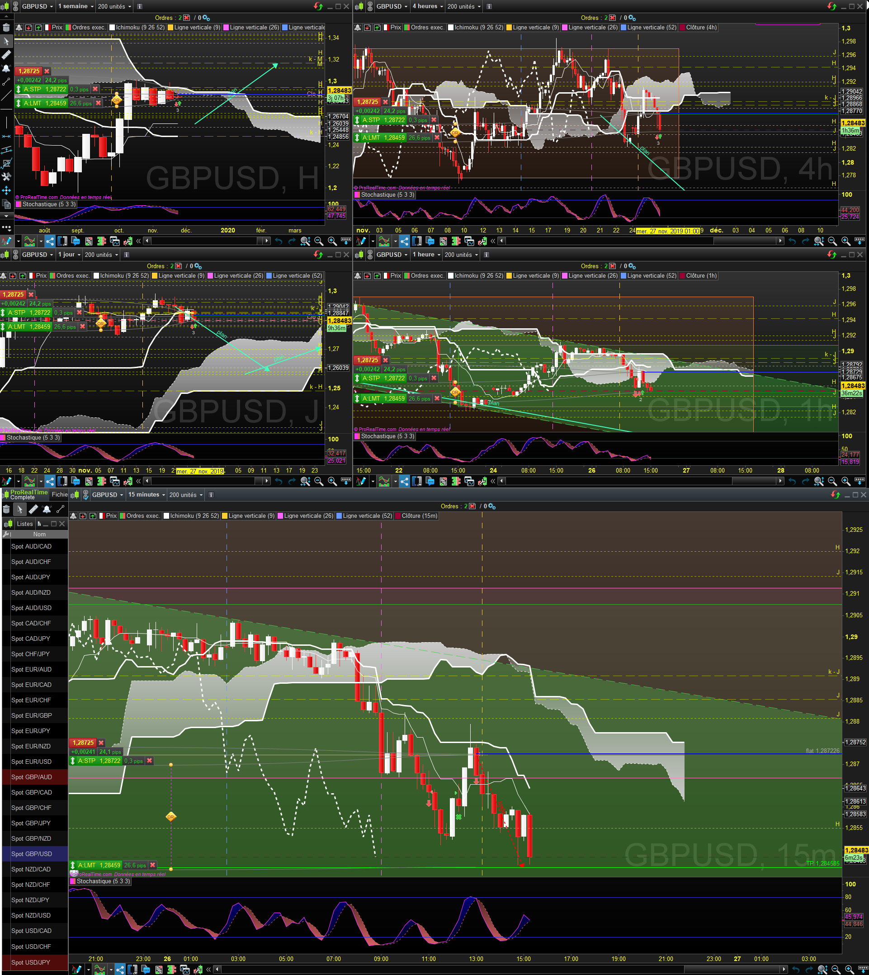This screenshot has width=869, height=975.
Task: Click the refresh arrows icon on weekly chart
Action: [x=318, y=6]
